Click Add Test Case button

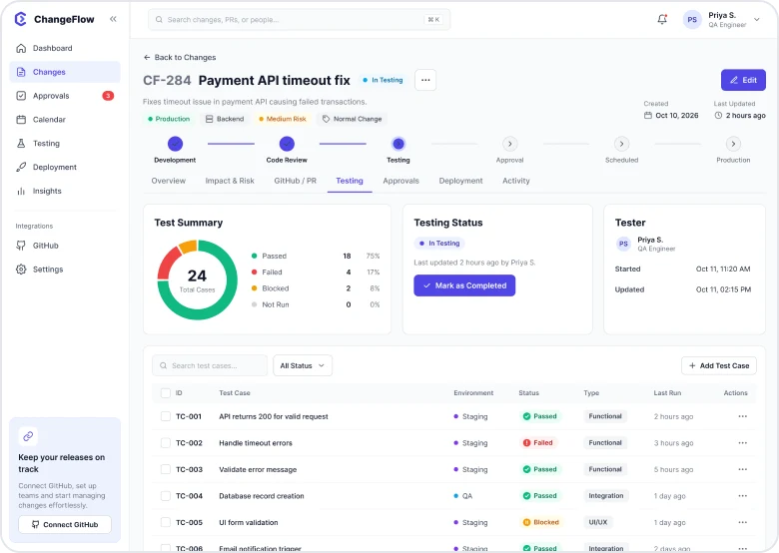[x=719, y=366]
